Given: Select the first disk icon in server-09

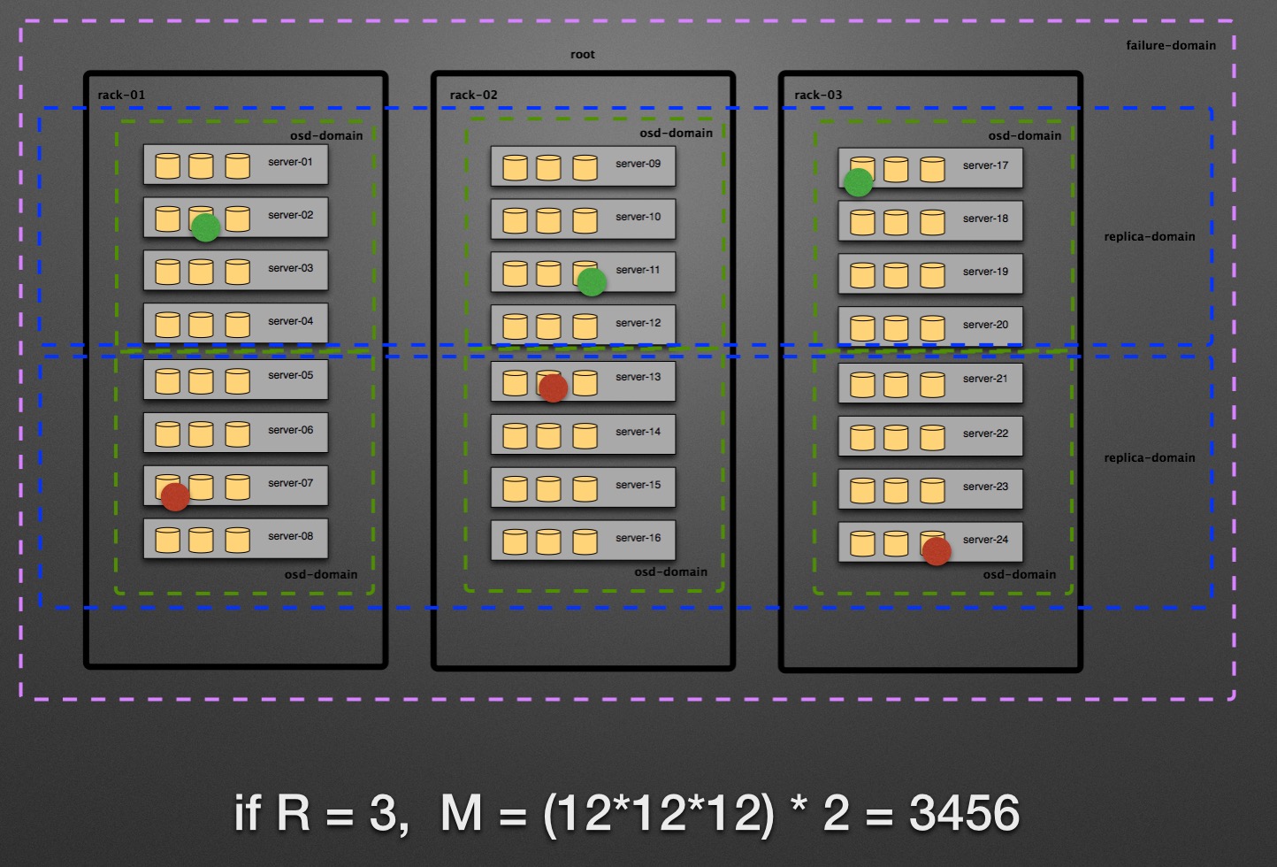Looking at the screenshot, I should click(x=516, y=167).
